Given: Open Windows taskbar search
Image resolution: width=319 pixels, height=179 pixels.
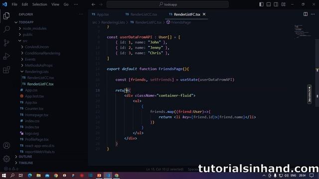Looking at the screenshot, I should pyautogui.click(x=12, y=176).
